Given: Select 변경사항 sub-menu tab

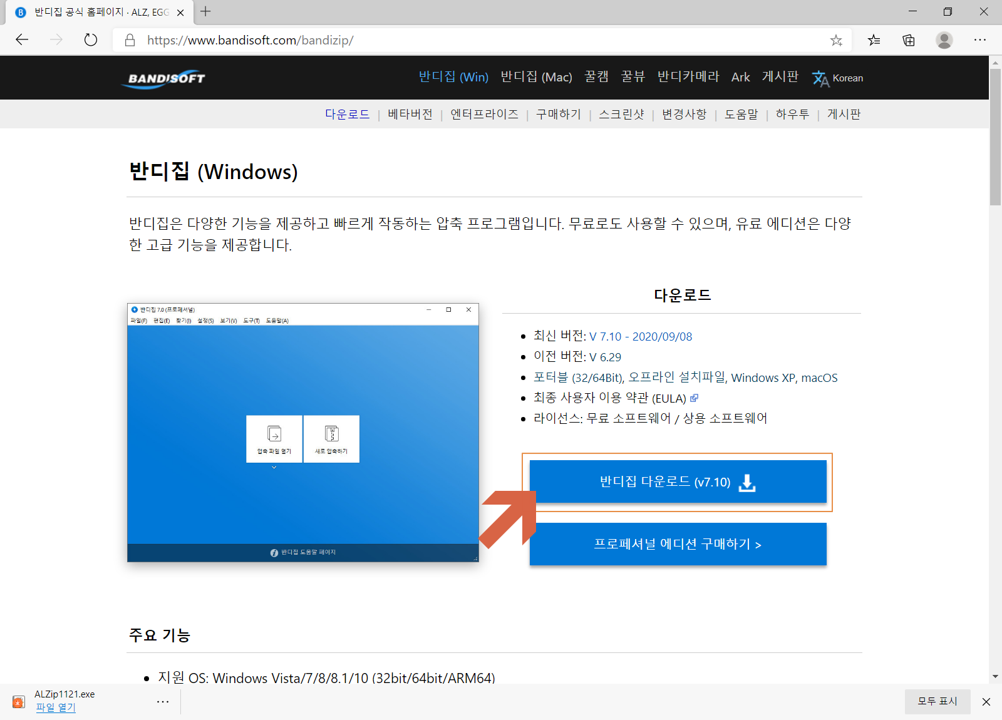Looking at the screenshot, I should [x=684, y=115].
